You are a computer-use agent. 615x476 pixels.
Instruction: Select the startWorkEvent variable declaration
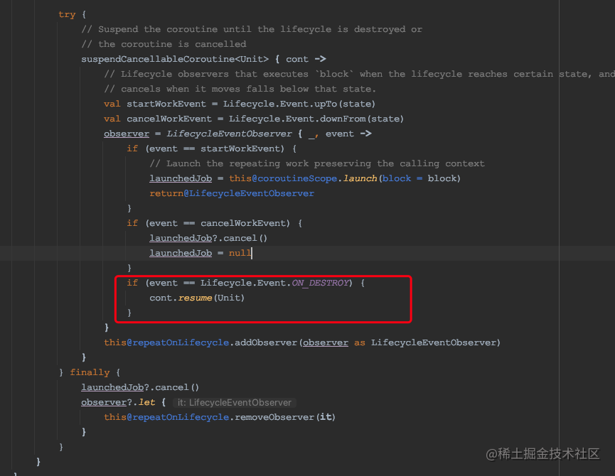[x=166, y=104]
